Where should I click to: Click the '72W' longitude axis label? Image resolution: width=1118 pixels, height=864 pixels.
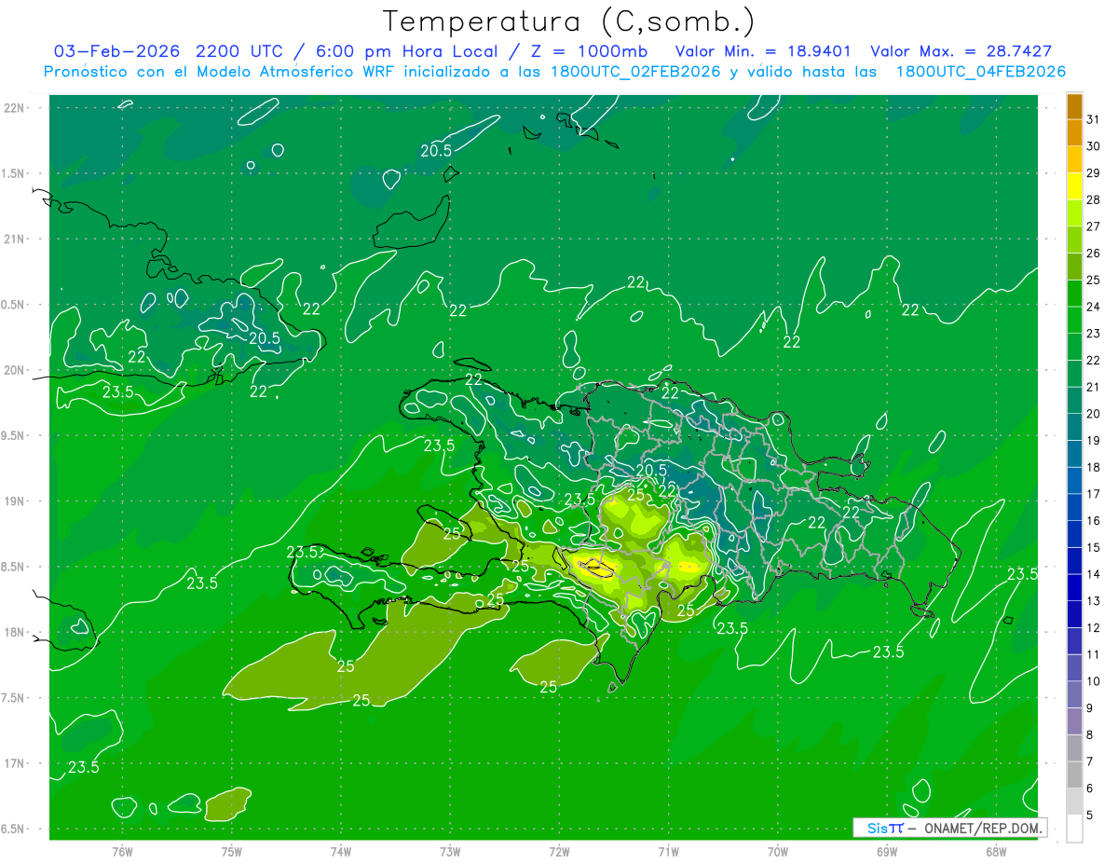click(560, 852)
